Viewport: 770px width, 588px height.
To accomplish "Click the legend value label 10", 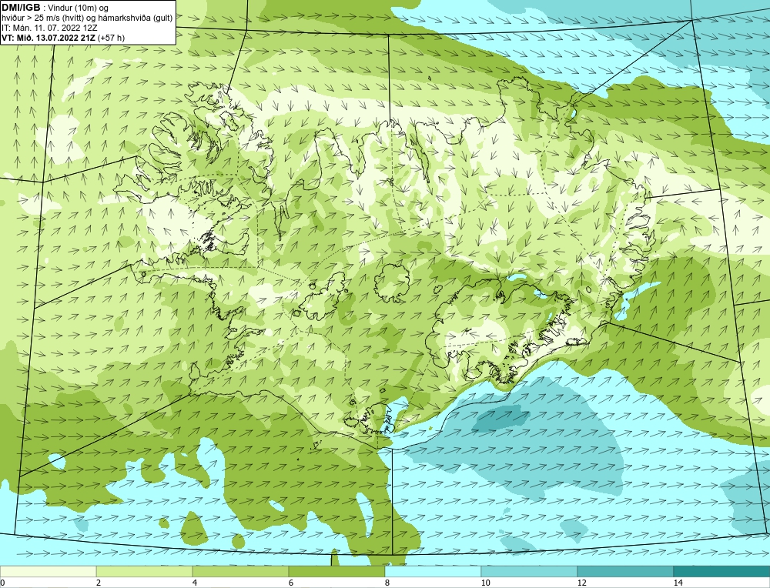I will pyautogui.click(x=485, y=583).
